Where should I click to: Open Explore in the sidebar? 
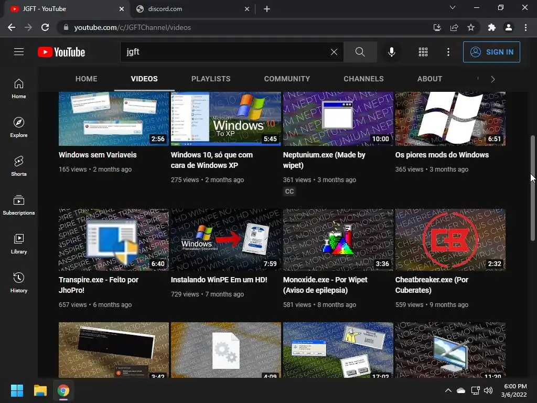coord(19,128)
